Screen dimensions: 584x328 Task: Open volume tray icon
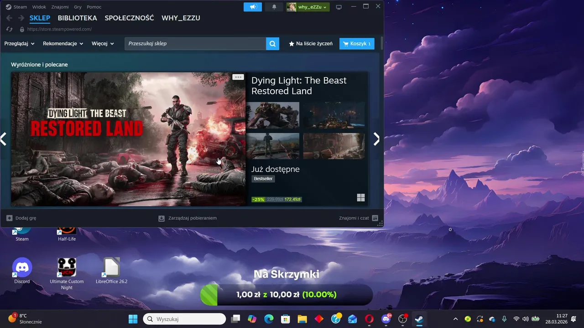525,319
